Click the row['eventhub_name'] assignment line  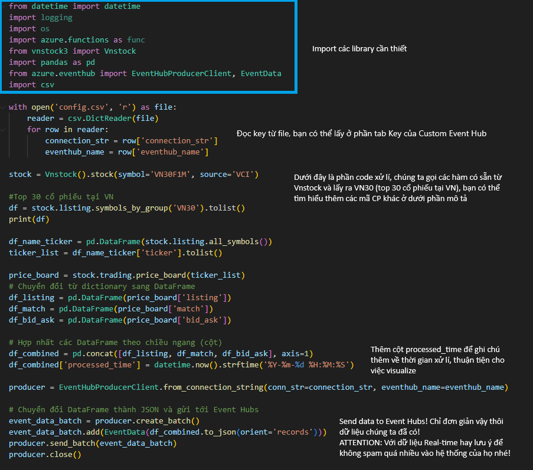pyautogui.click(x=127, y=152)
